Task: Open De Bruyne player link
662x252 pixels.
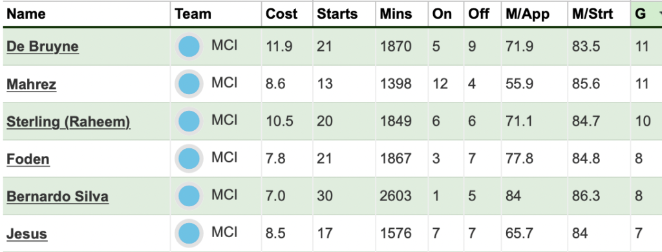Action: tap(43, 46)
